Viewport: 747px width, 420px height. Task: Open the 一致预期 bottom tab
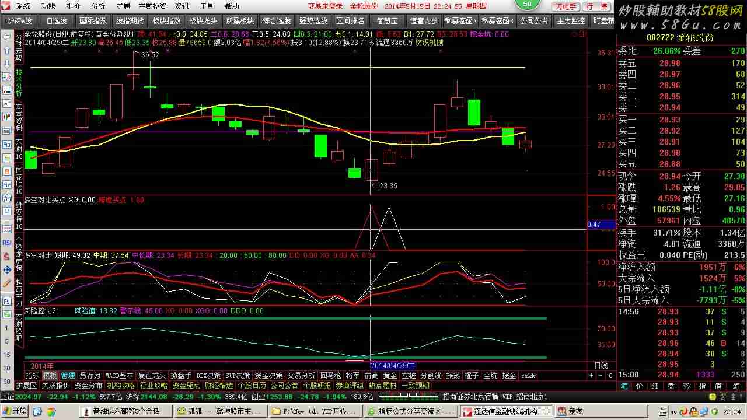tap(416, 386)
